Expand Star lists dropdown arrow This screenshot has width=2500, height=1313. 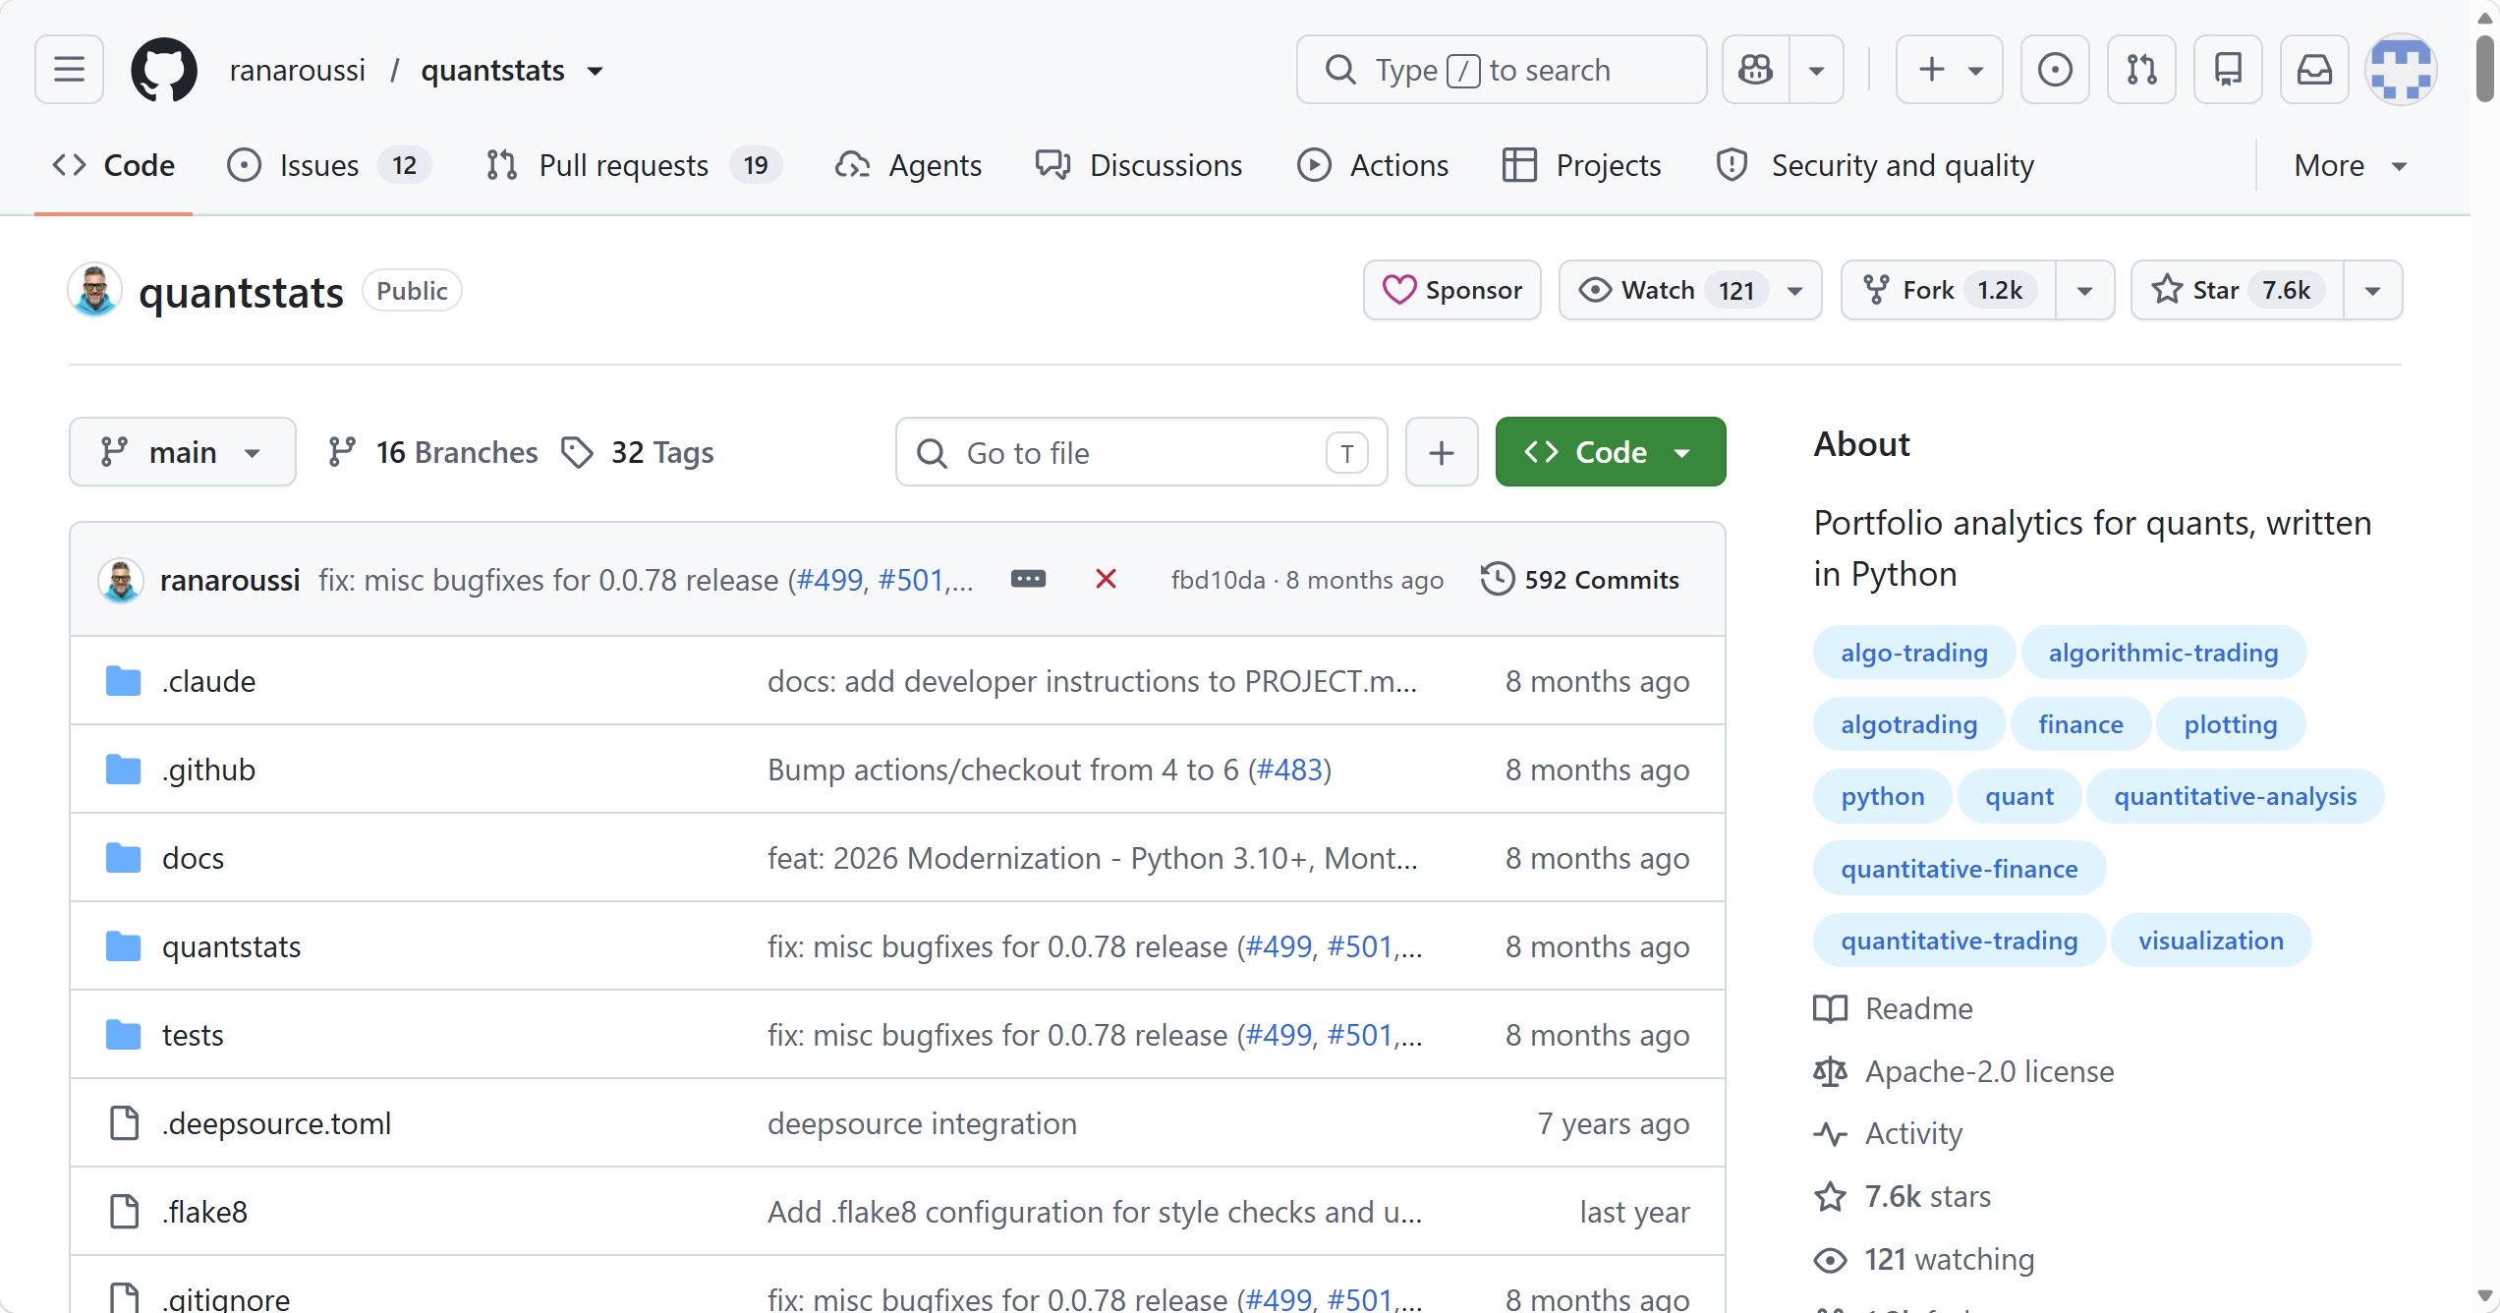click(x=2373, y=290)
